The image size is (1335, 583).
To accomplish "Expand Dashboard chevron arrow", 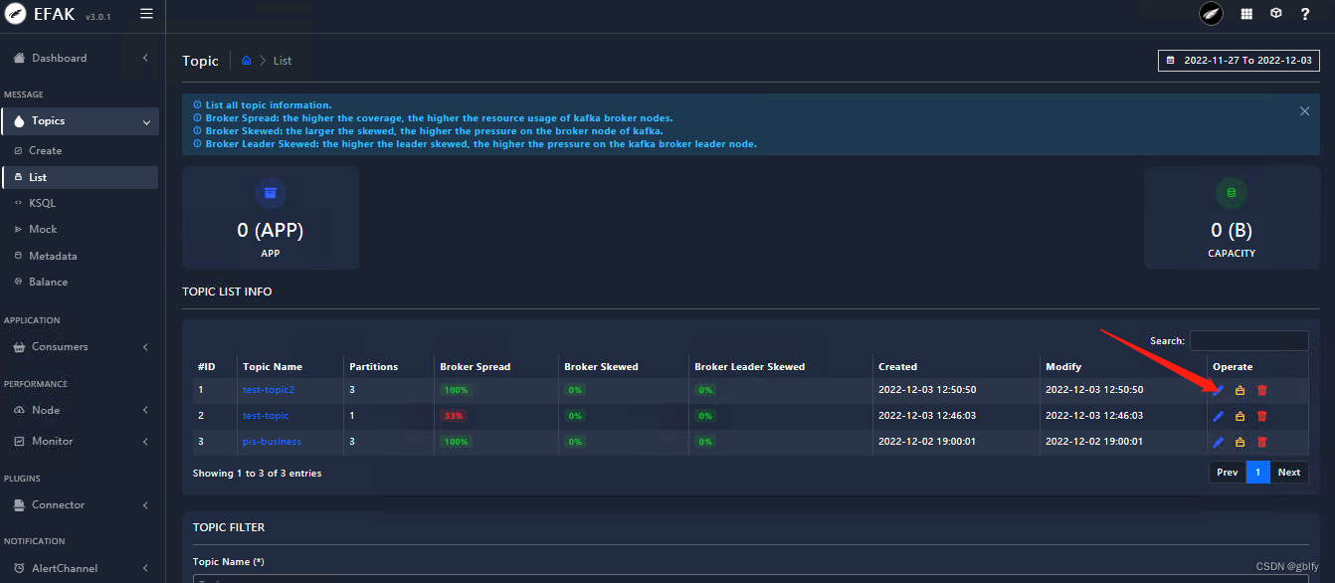I will [x=145, y=58].
